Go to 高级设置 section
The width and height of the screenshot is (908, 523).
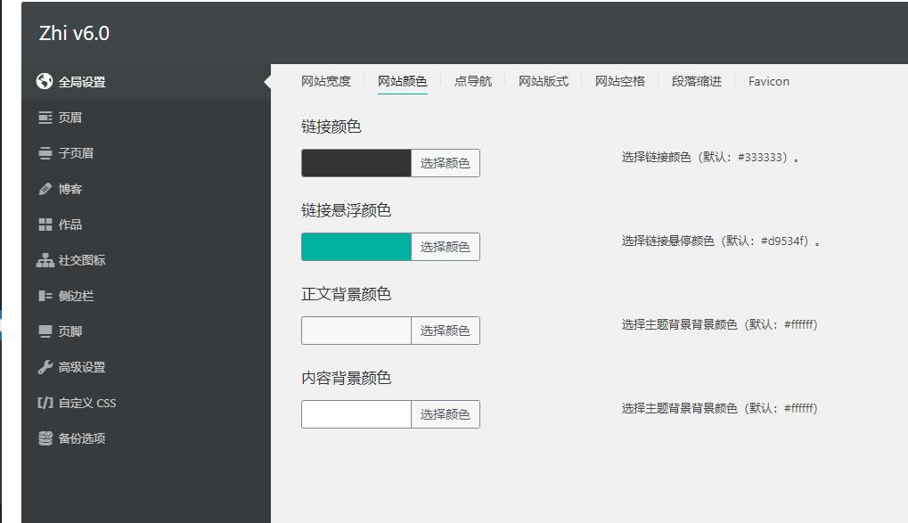pos(146,367)
